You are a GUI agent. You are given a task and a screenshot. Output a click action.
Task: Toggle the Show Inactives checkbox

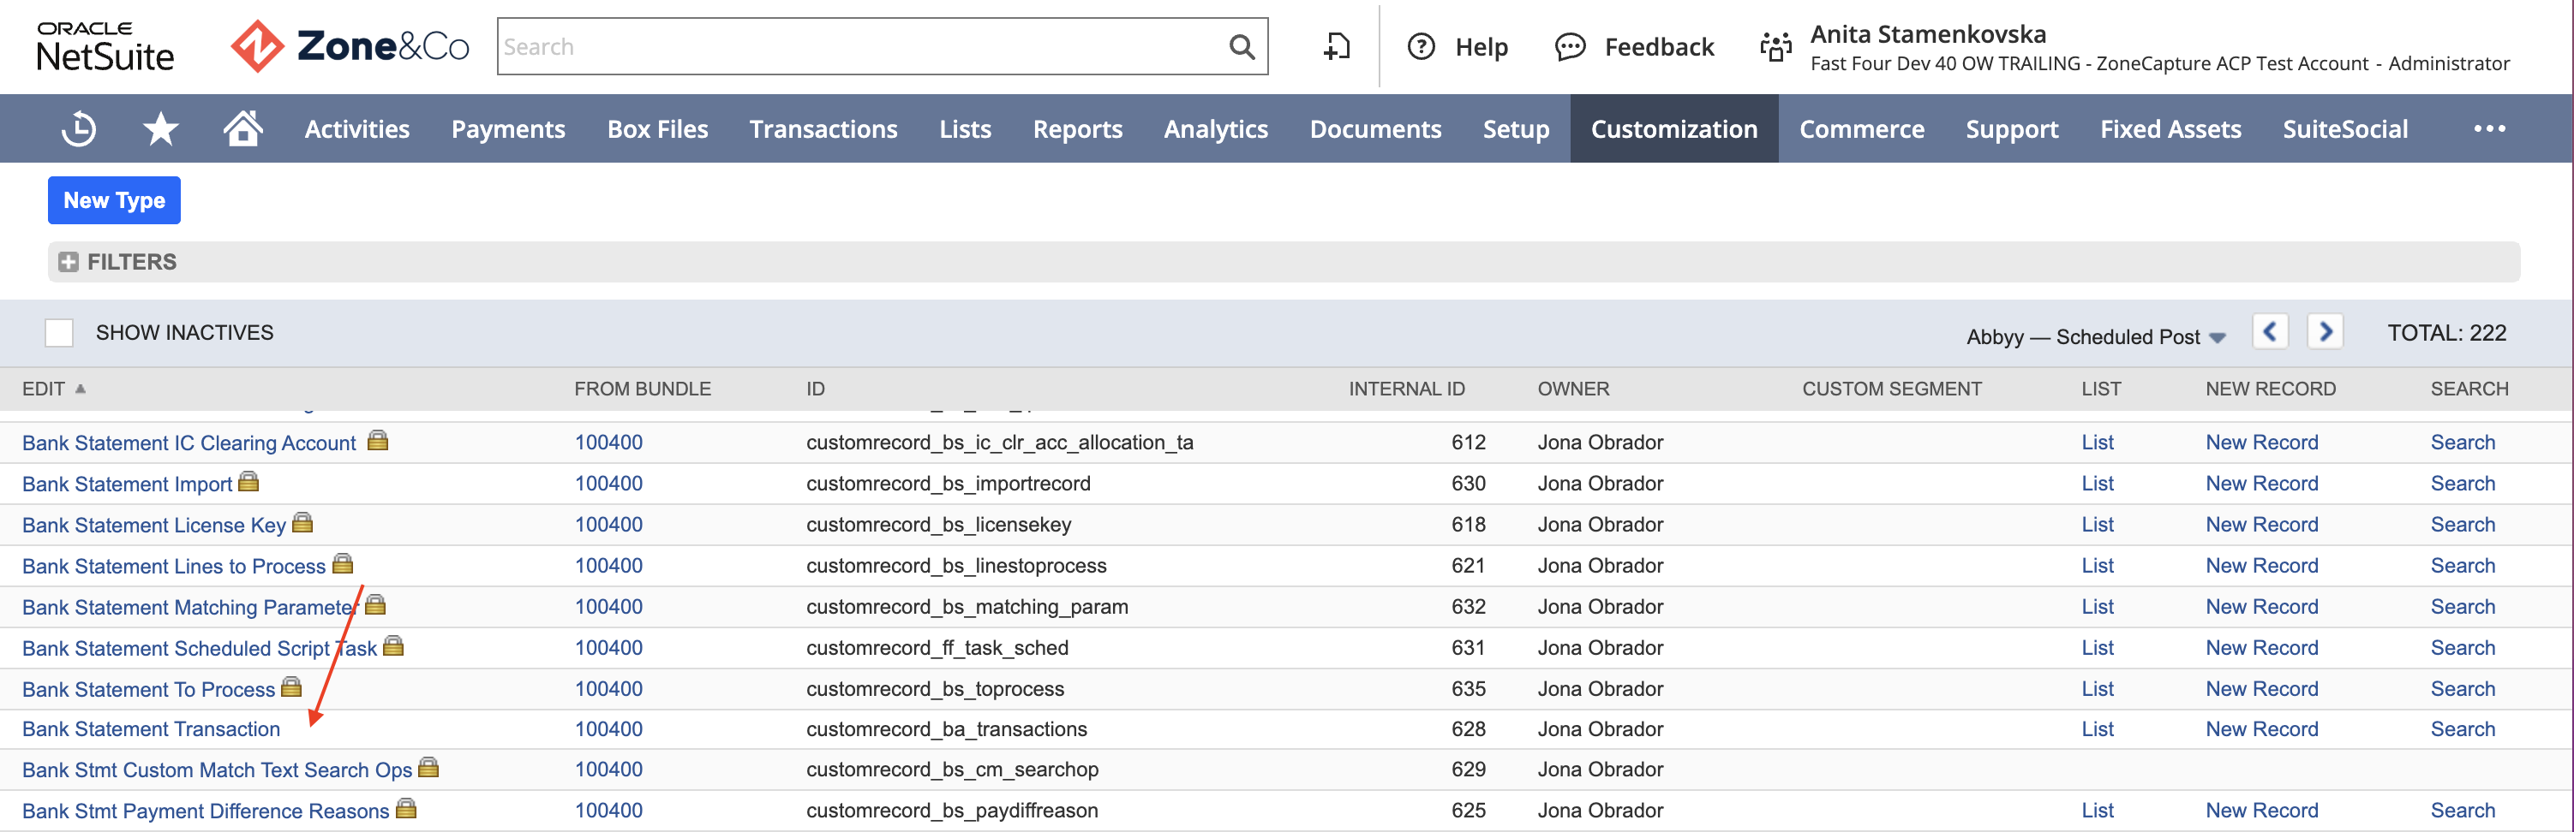[59, 332]
